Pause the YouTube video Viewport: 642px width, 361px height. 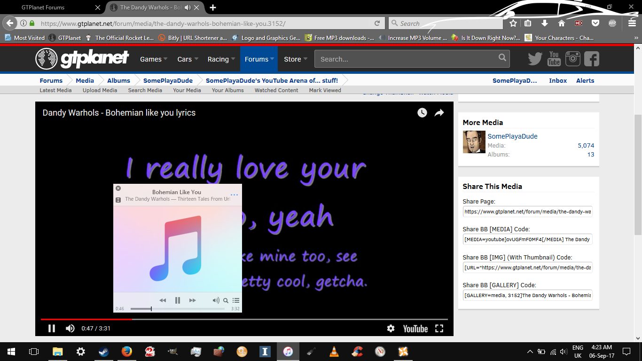tap(52, 329)
